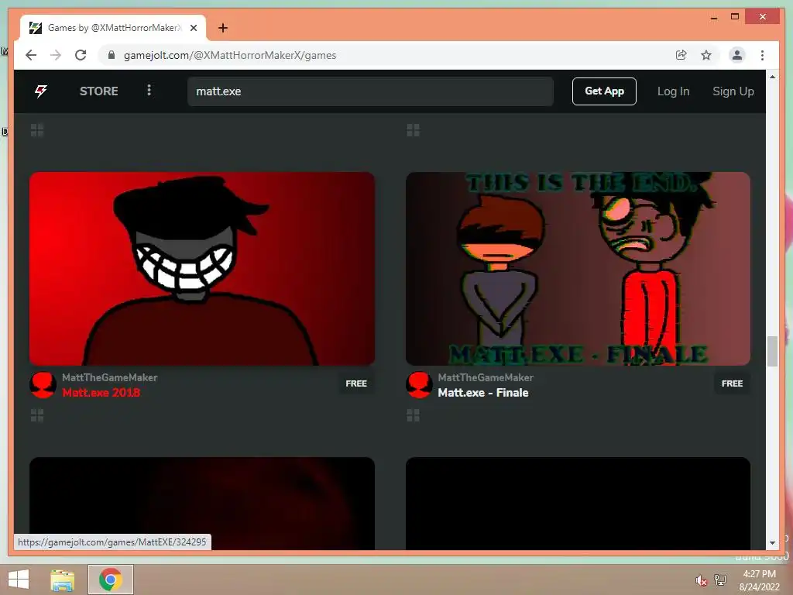
Task: Select the Games by @XMattHorrorMakerX tab
Action: (x=113, y=28)
